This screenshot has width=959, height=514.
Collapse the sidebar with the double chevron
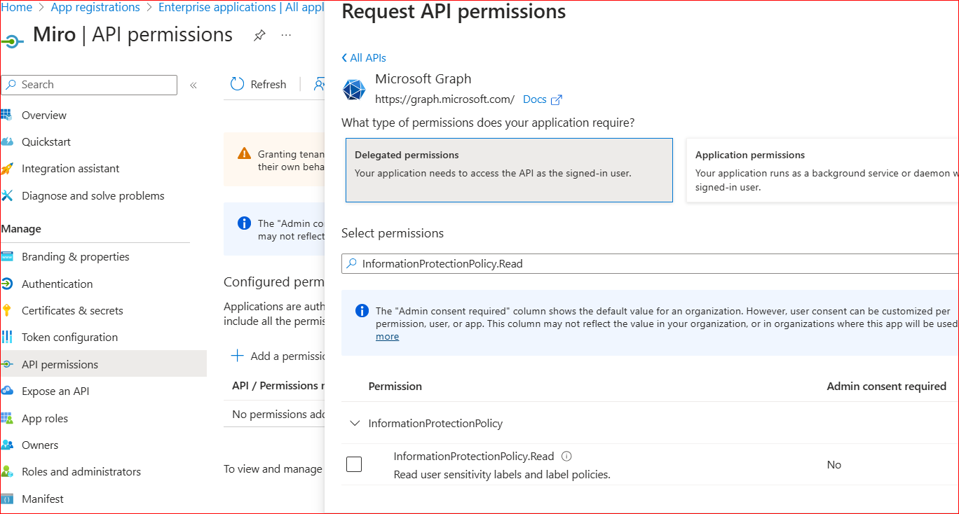193,85
